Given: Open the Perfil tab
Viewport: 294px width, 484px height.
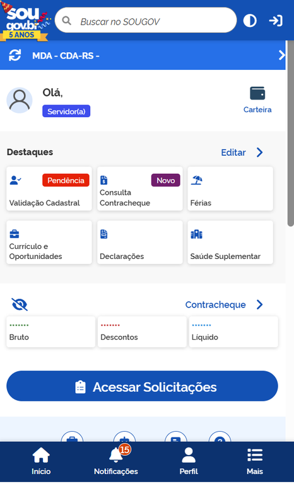Looking at the screenshot, I should pos(189,462).
